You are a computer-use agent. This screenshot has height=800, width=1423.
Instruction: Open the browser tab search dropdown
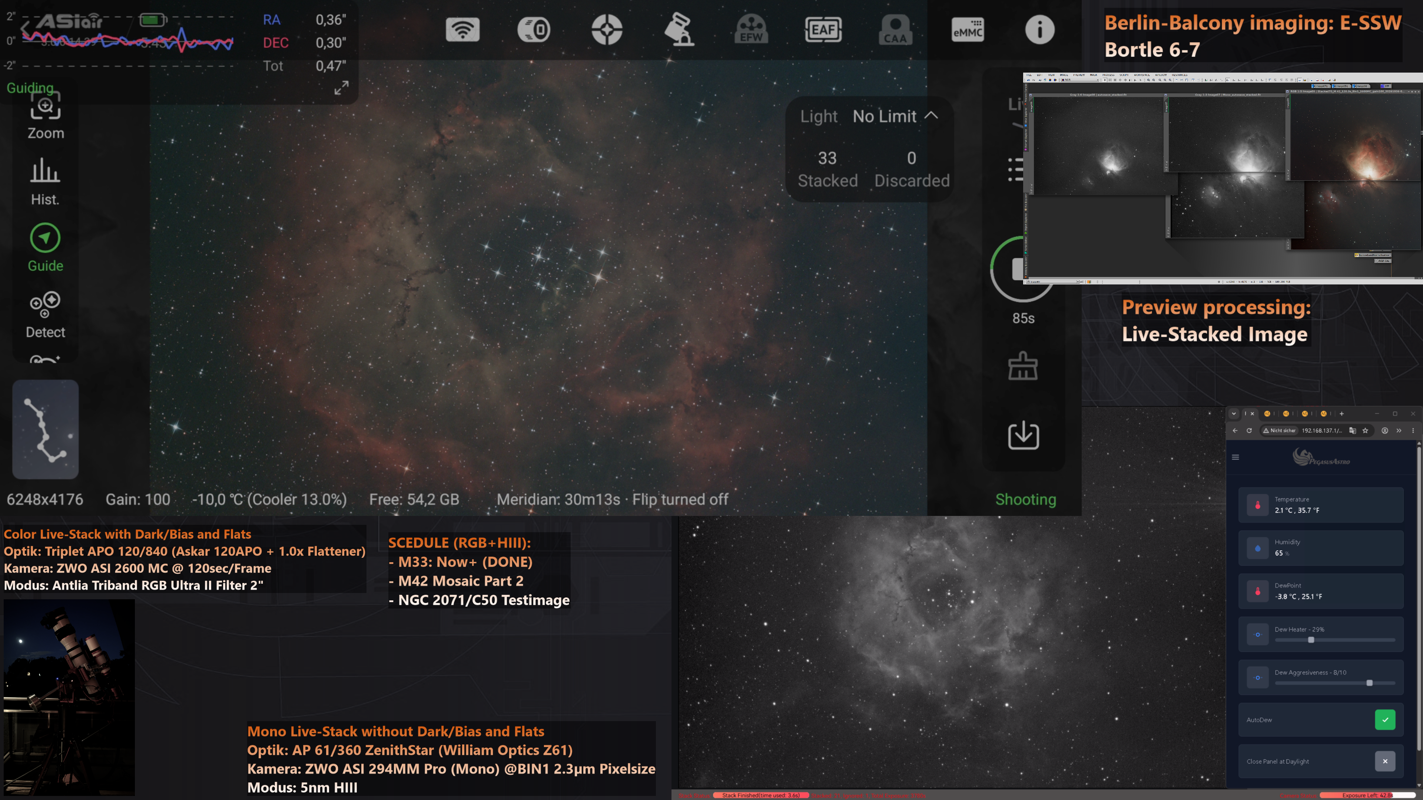pyautogui.click(x=1234, y=414)
